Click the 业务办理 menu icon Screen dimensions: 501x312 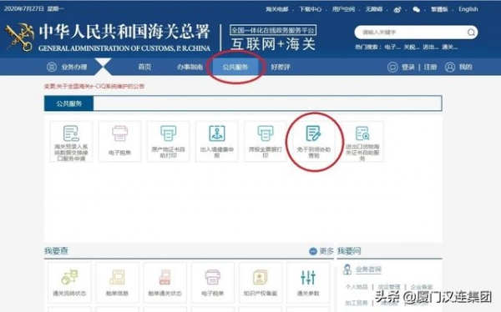pyautogui.click(x=52, y=67)
